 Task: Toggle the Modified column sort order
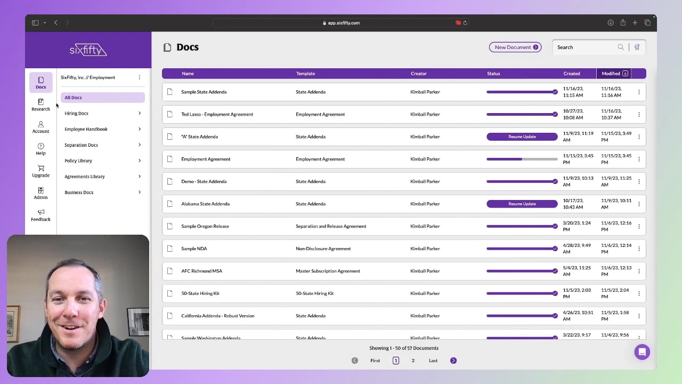(x=625, y=74)
